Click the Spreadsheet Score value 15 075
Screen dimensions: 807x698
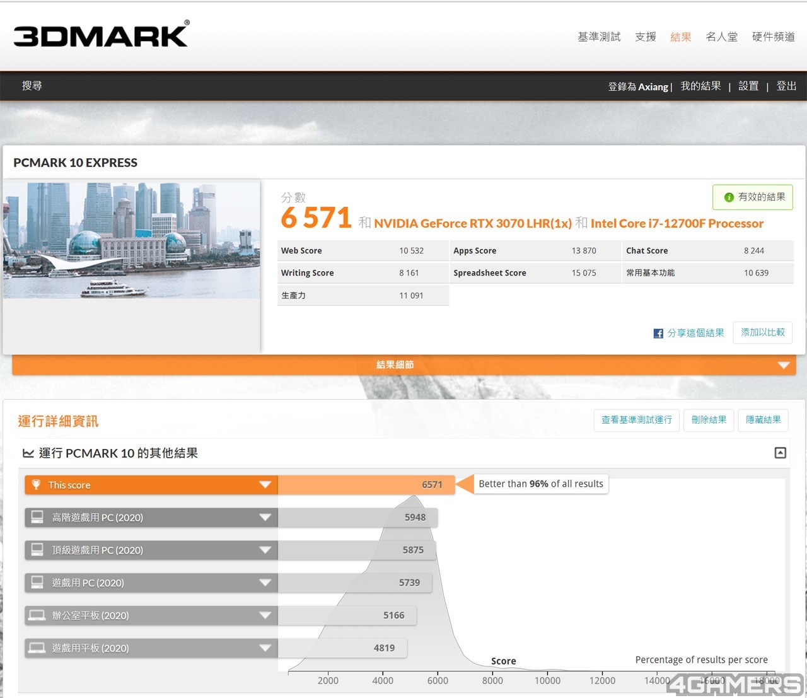tap(584, 273)
